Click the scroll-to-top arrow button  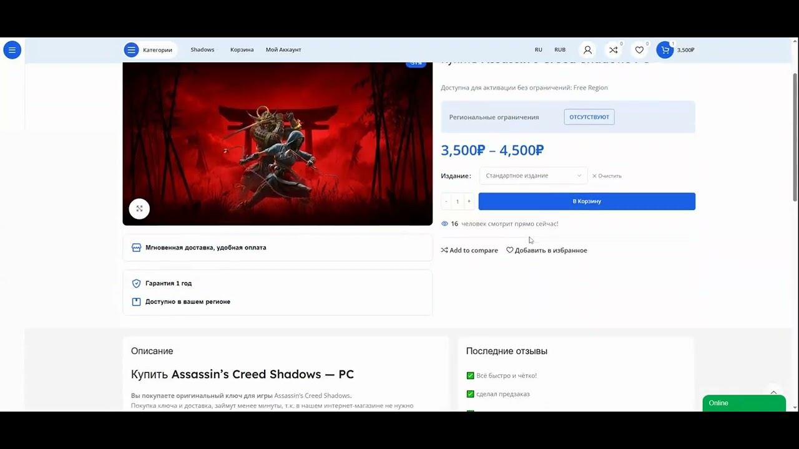(773, 392)
